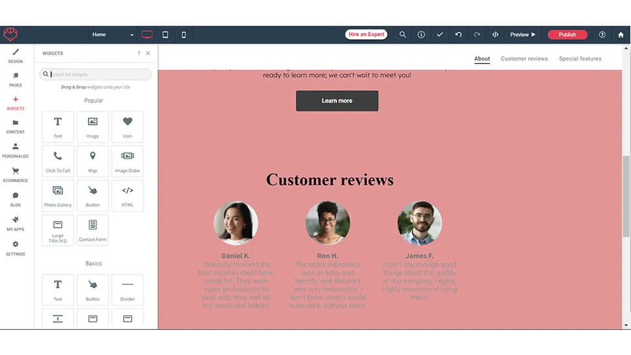Image resolution: width=631 pixels, height=355 pixels.
Task: Open the Home page dropdown
Action: [113, 34]
